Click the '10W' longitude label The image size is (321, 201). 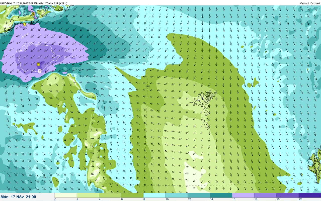(x=148, y=86)
